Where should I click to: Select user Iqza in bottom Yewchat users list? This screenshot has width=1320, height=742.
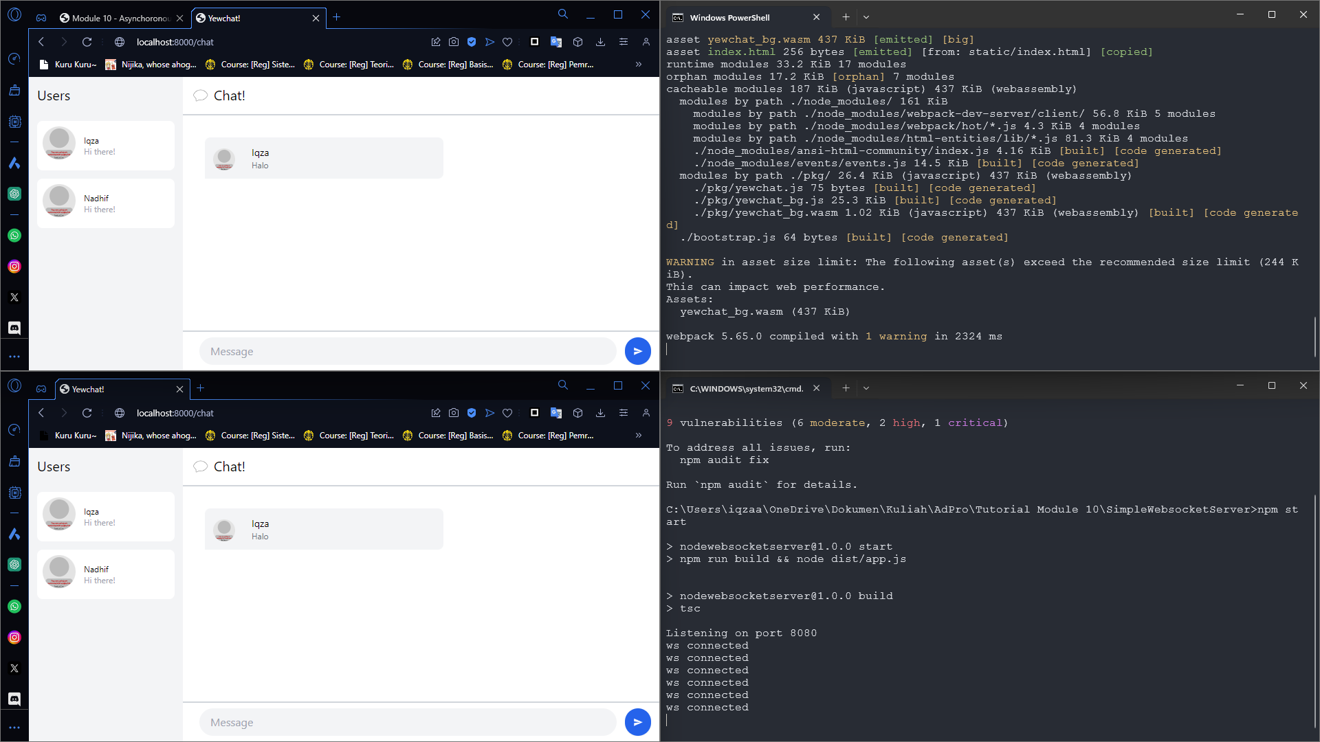tap(106, 517)
